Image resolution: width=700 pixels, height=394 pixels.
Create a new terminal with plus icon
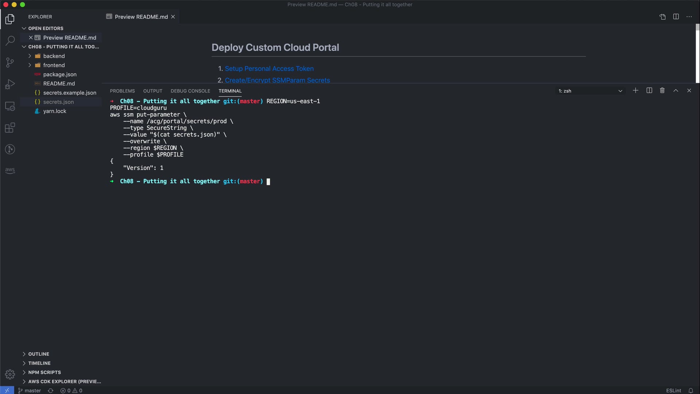635,90
